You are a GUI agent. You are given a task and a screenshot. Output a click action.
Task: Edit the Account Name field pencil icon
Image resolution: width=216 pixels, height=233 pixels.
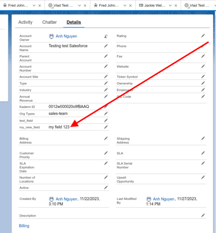point(106,46)
